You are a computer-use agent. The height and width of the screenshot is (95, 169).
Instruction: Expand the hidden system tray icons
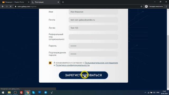click(x=145, y=93)
